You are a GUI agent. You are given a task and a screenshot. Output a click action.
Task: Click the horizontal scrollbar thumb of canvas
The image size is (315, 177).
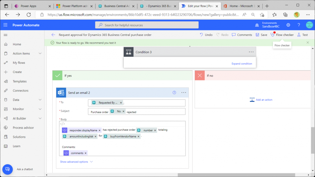click(x=236, y=175)
